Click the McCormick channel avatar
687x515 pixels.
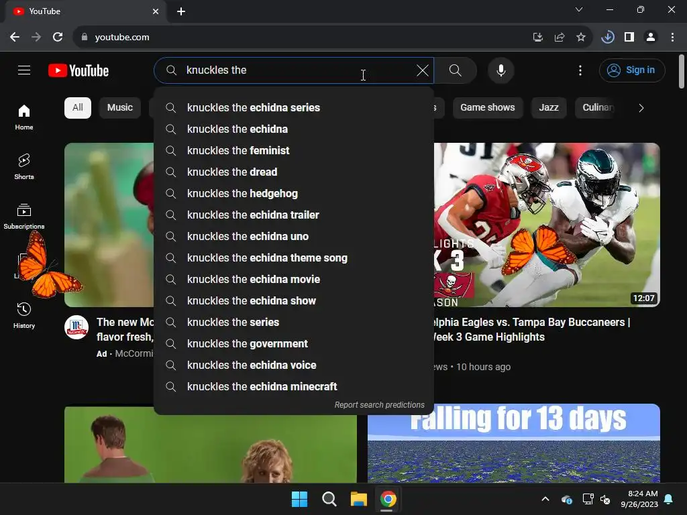[76, 327]
